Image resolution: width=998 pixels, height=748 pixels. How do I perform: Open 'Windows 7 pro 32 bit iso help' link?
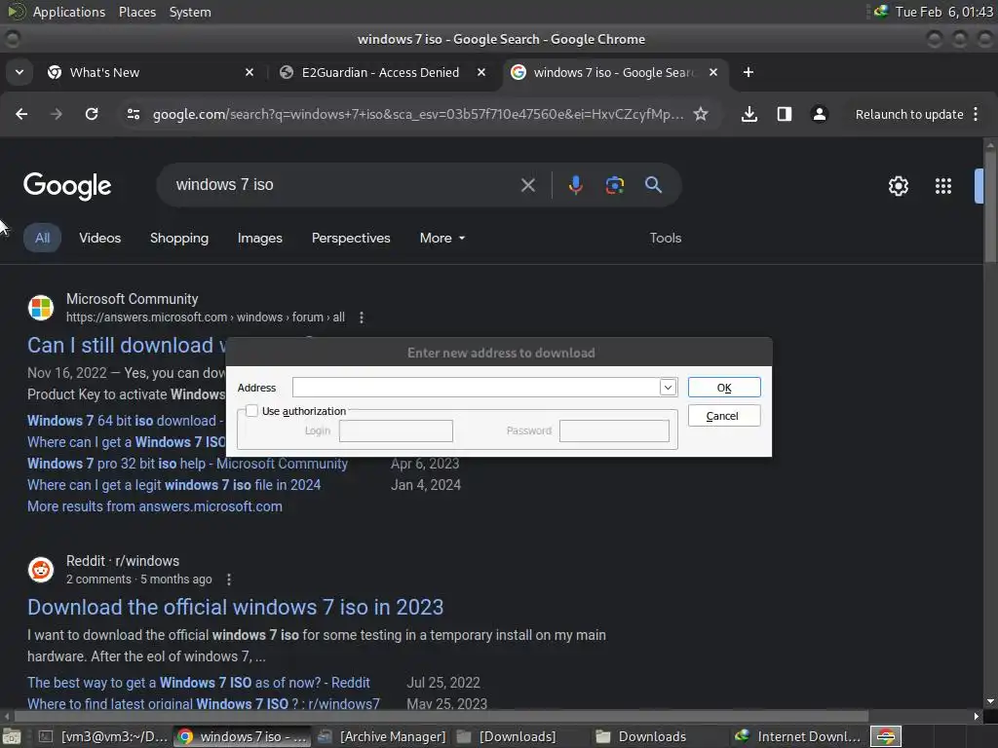(188, 464)
